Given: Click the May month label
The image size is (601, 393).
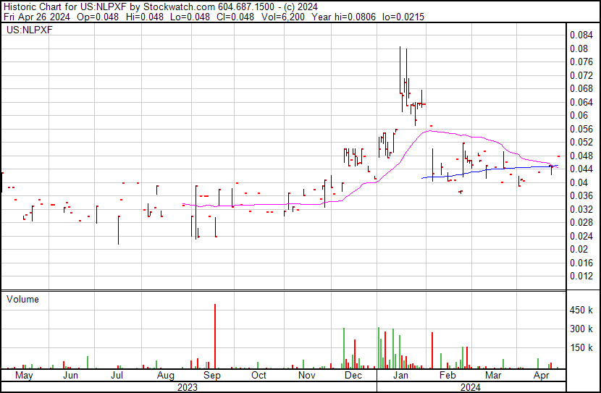Looking at the screenshot, I should 24,376.
